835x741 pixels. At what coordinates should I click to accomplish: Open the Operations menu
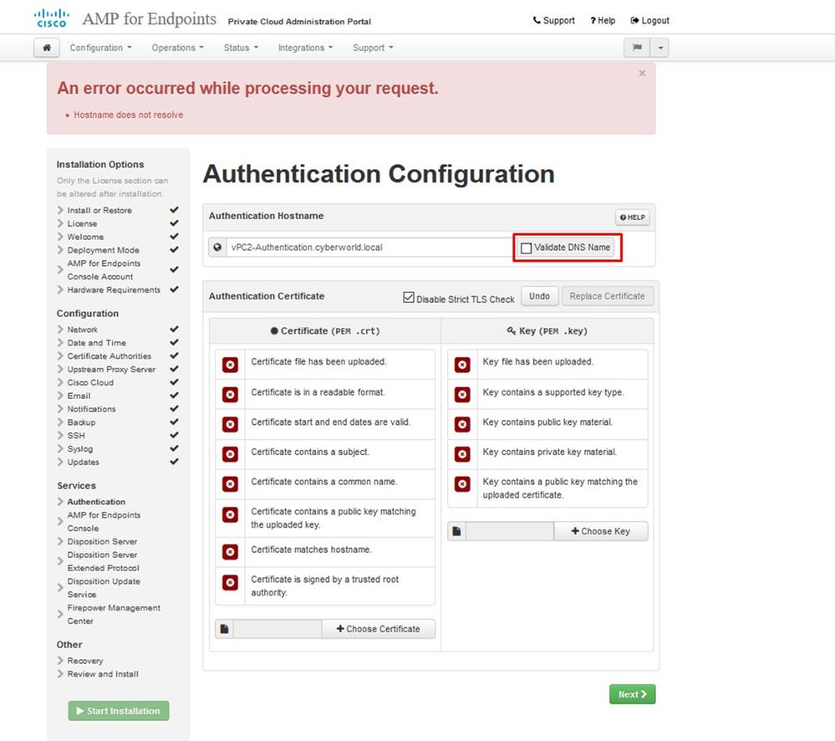[177, 48]
